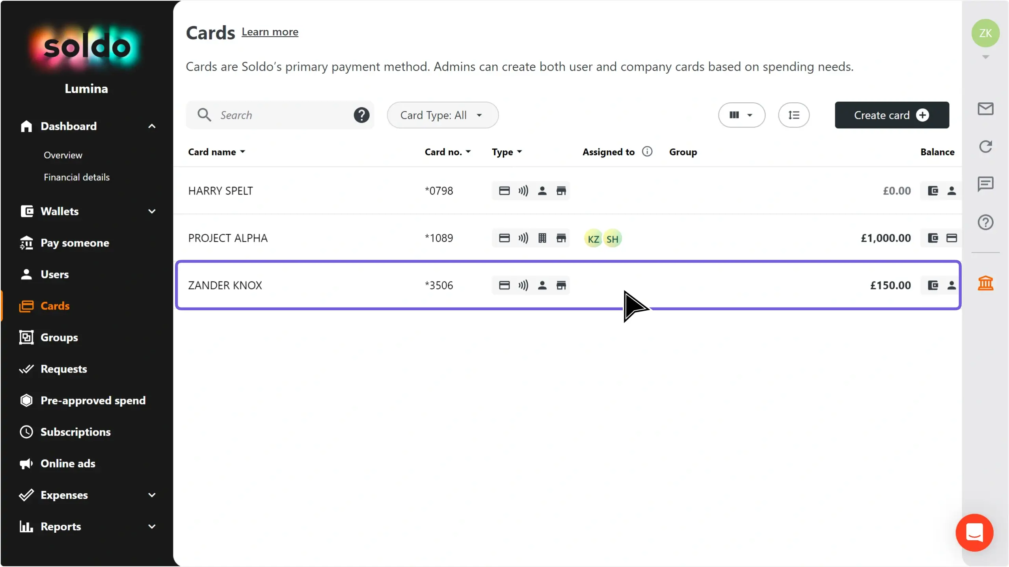
Task: Open the chat messages icon
Action: click(985, 184)
